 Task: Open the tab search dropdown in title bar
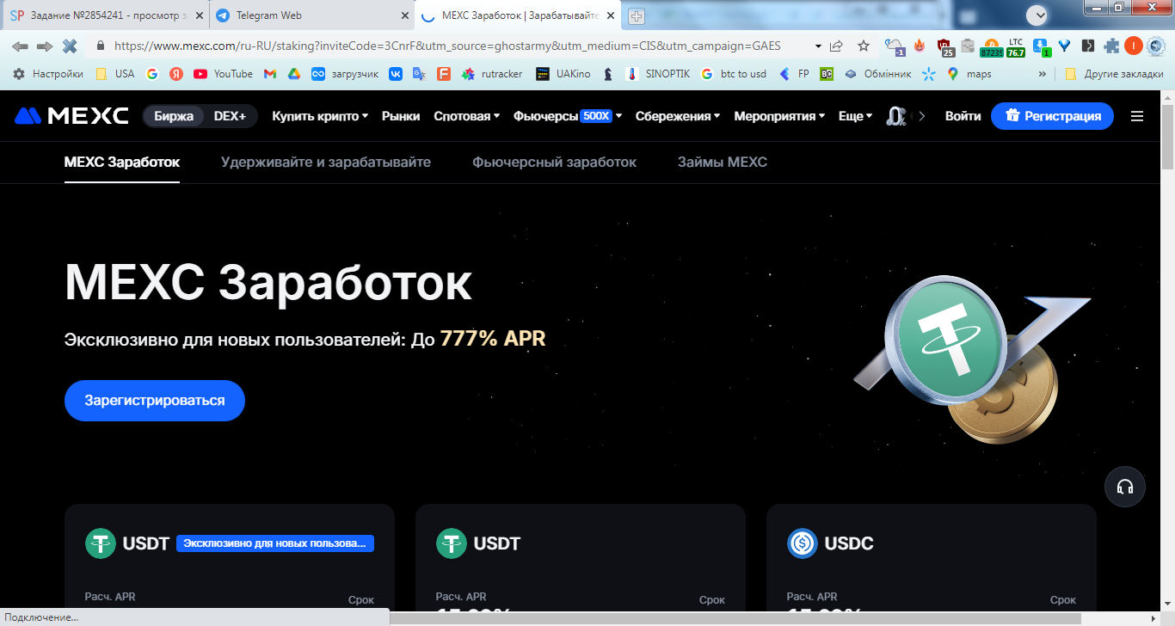click(1037, 15)
